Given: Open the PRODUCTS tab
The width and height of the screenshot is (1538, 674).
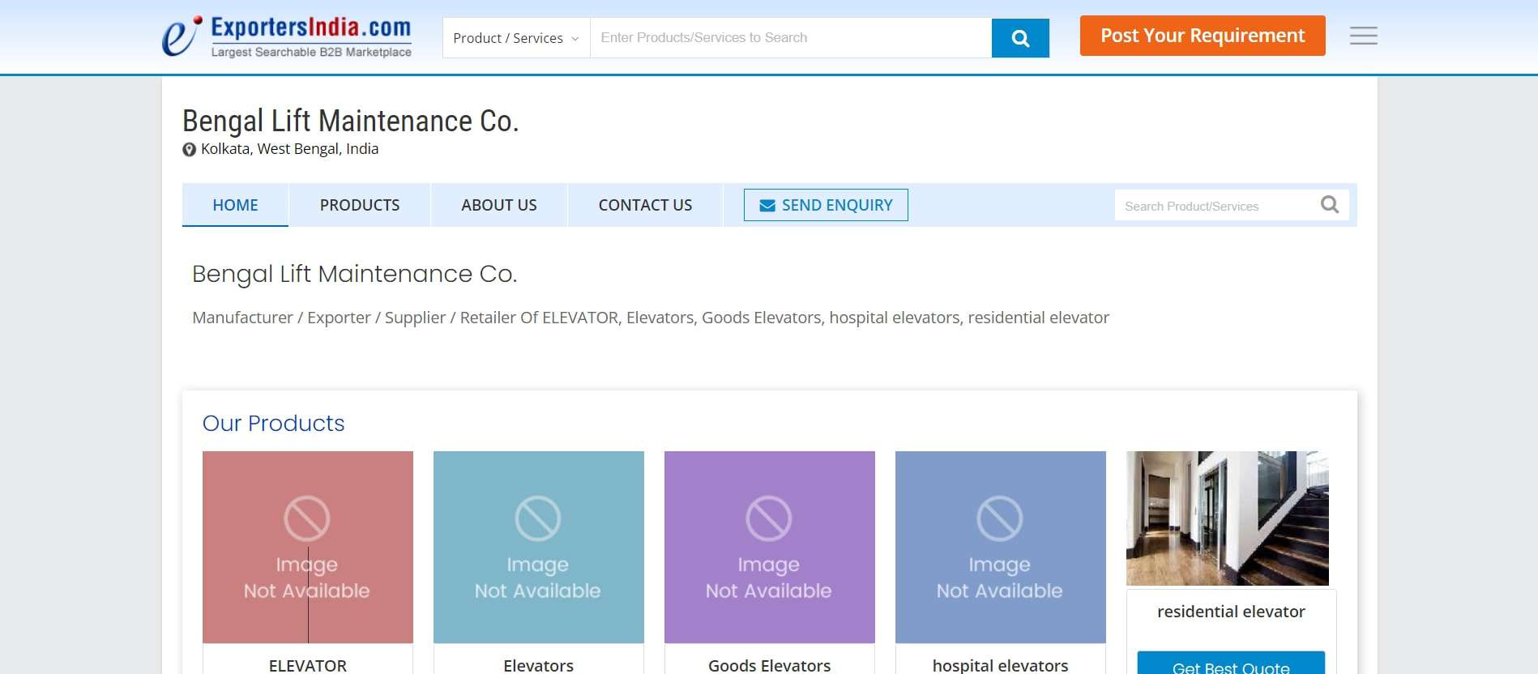Looking at the screenshot, I should click(360, 205).
